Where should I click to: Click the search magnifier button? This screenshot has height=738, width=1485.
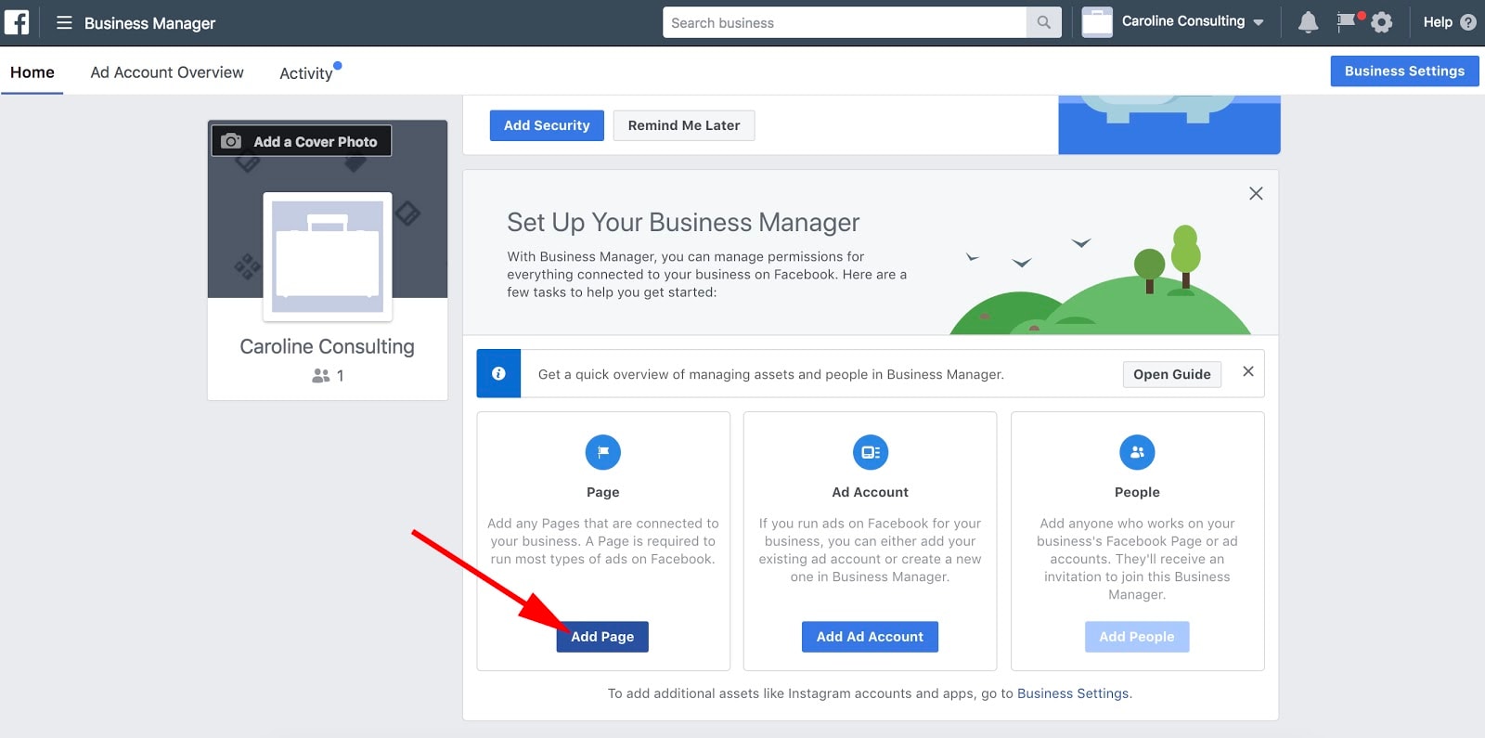[x=1044, y=22]
